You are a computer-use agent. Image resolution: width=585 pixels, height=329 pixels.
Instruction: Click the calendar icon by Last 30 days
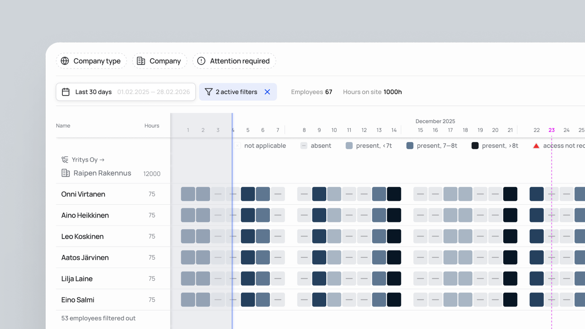[66, 92]
